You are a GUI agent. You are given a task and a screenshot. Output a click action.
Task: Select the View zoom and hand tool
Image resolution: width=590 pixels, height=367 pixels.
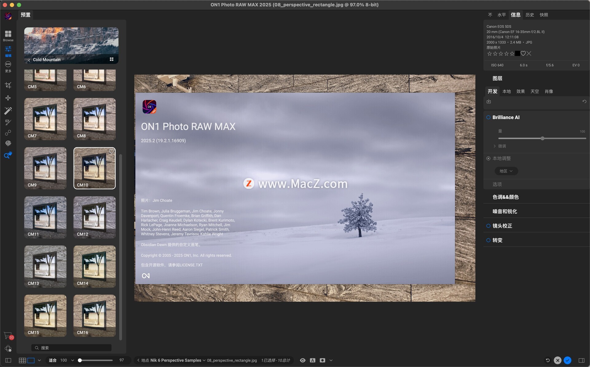8,155
